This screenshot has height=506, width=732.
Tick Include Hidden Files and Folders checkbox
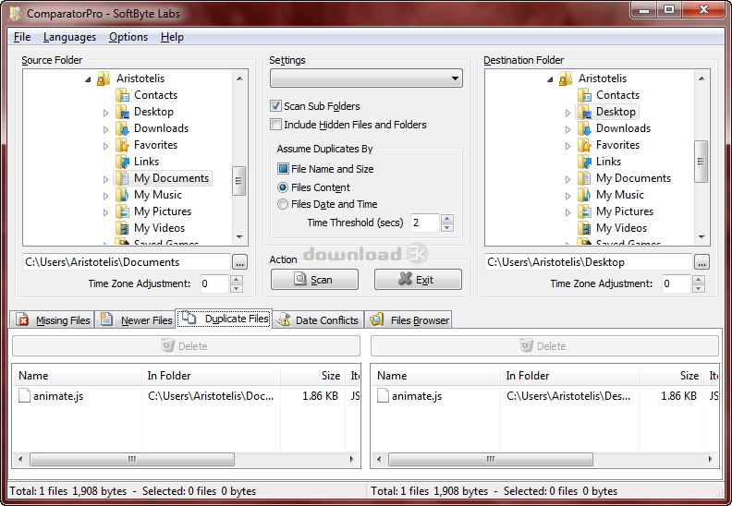coord(276,125)
